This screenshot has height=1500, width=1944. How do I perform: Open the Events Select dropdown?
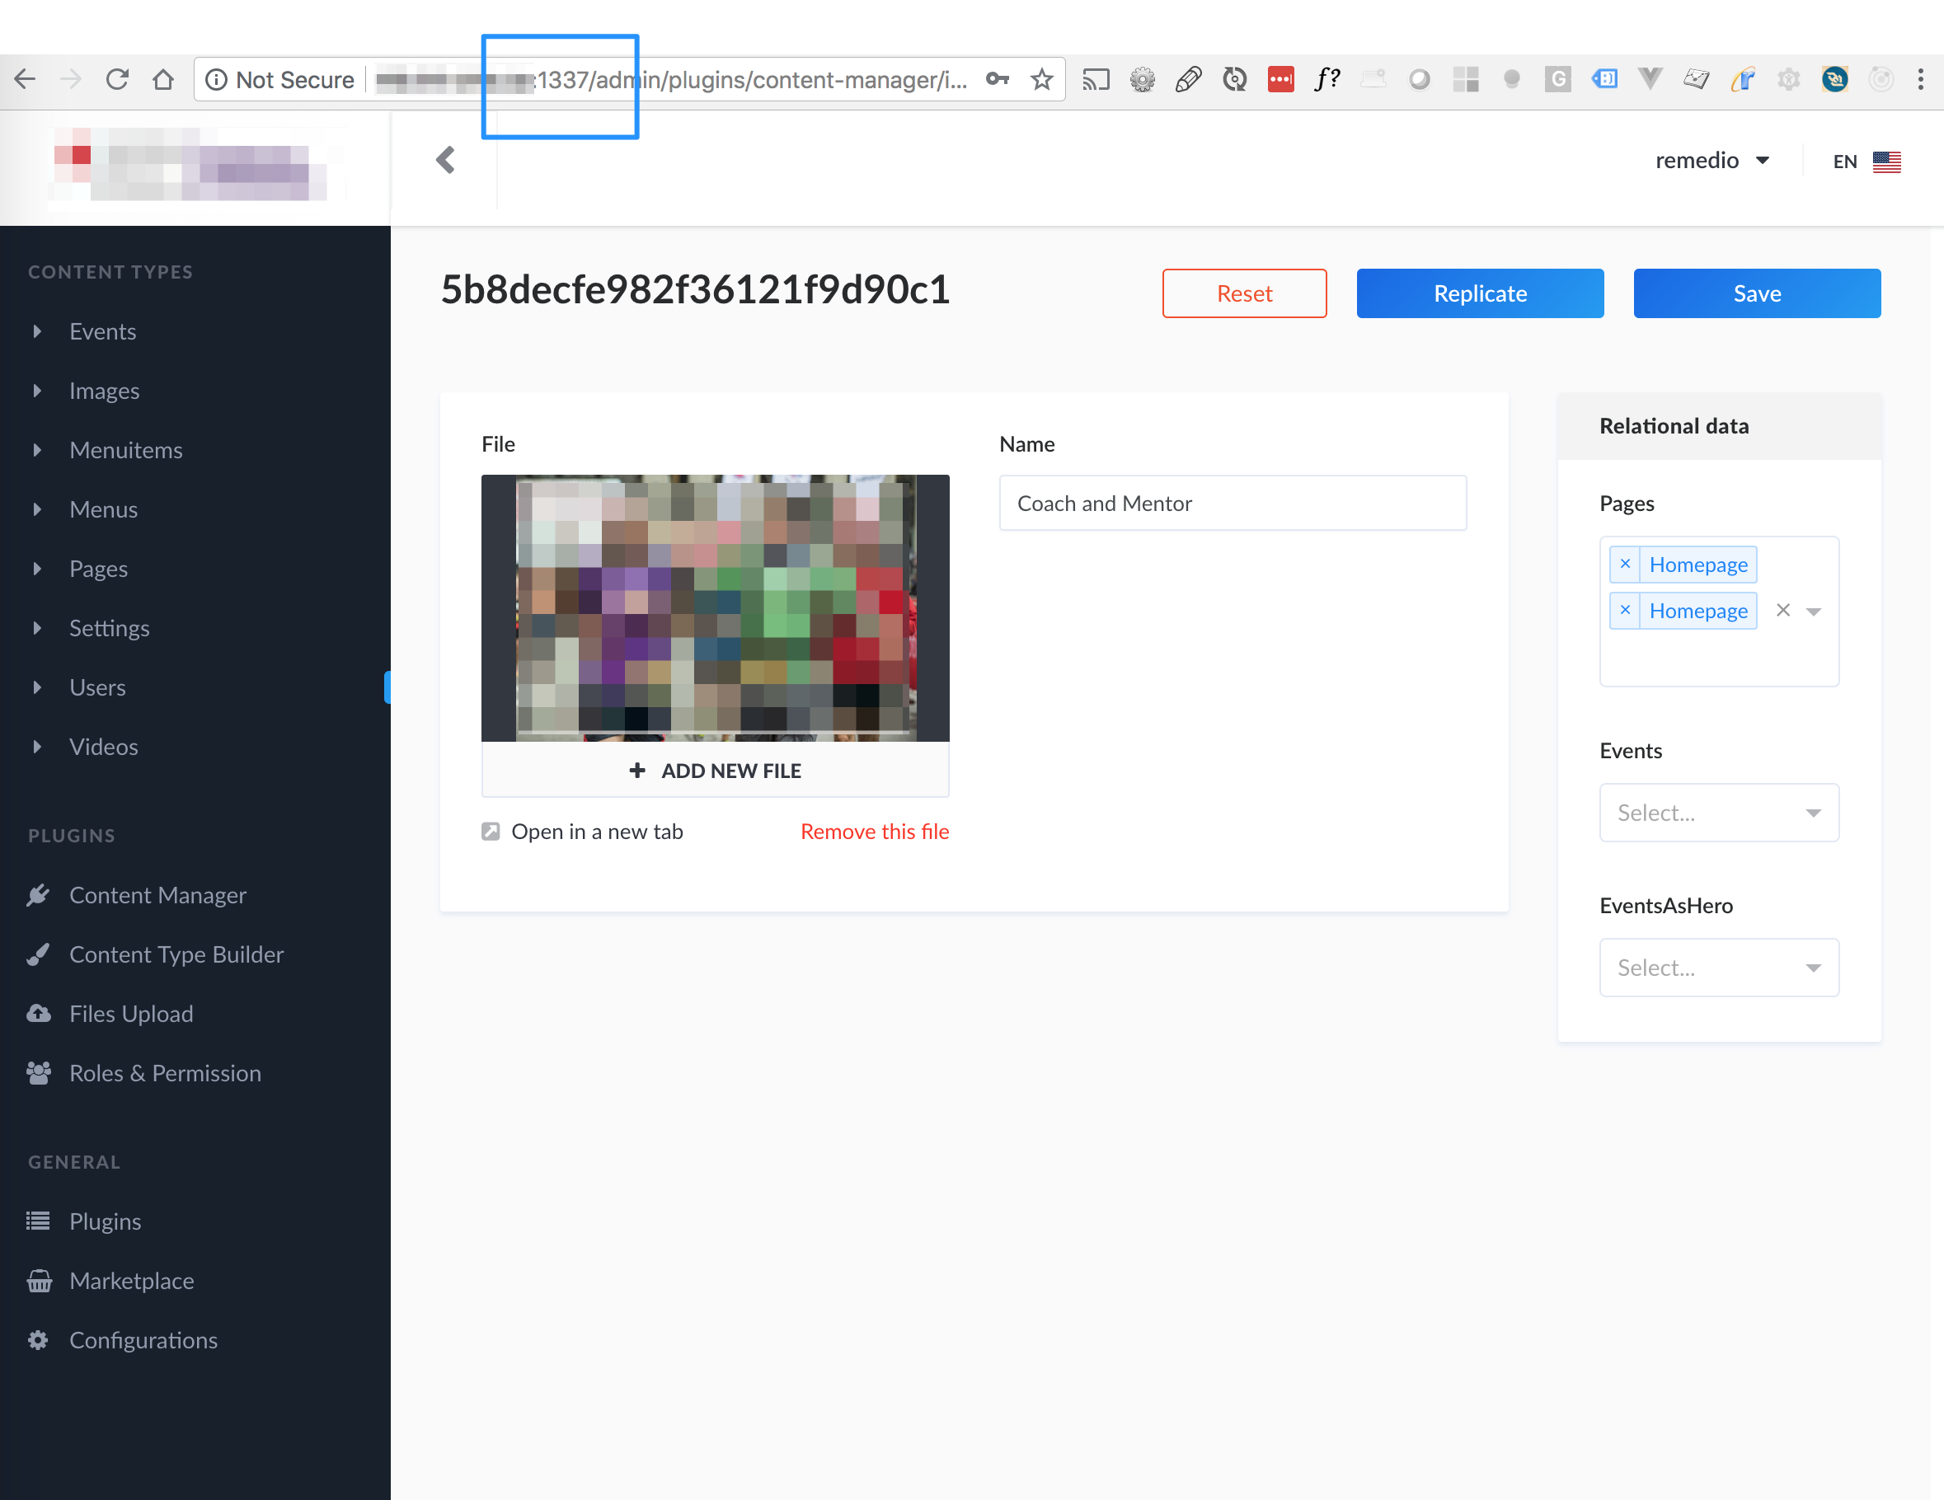pos(1718,813)
